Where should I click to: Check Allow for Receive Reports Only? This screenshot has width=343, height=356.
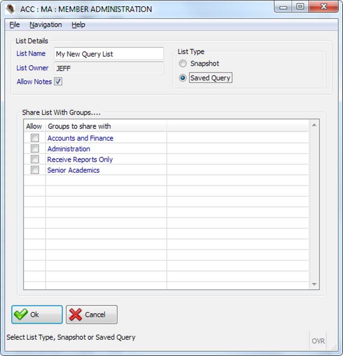[x=35, y=160]
